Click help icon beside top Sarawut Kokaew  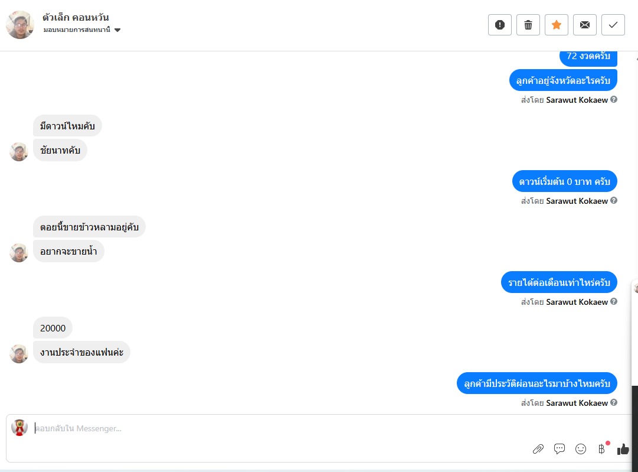pyautogui.click(x=614, y=99)
